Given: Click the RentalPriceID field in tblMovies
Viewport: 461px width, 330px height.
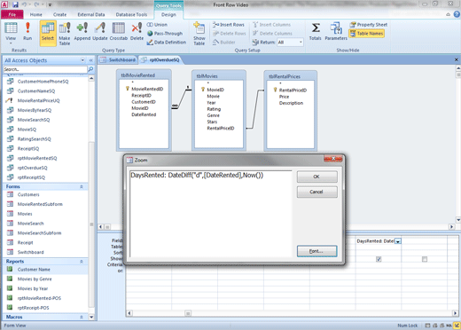Looking at the screenshot, I should point(221,128).
